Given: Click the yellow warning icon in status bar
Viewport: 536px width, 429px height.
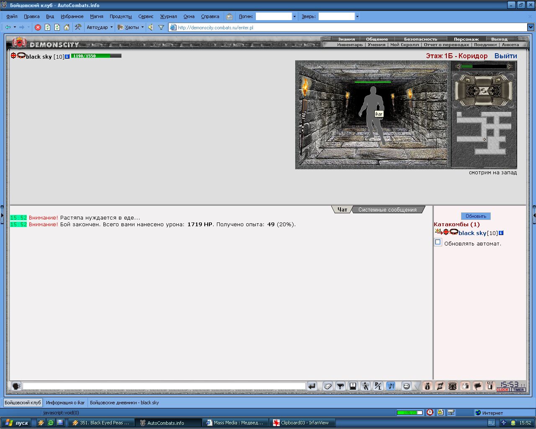Looking at the screenshot, I should coord(441,413).
